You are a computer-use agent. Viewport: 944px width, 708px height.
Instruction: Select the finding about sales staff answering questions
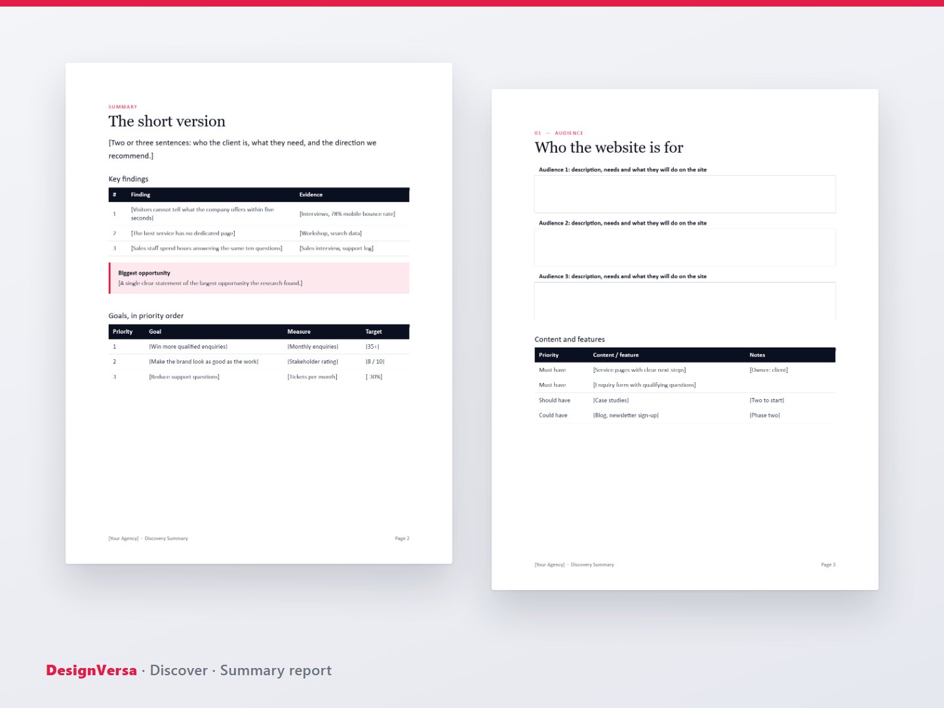(206, 248)
